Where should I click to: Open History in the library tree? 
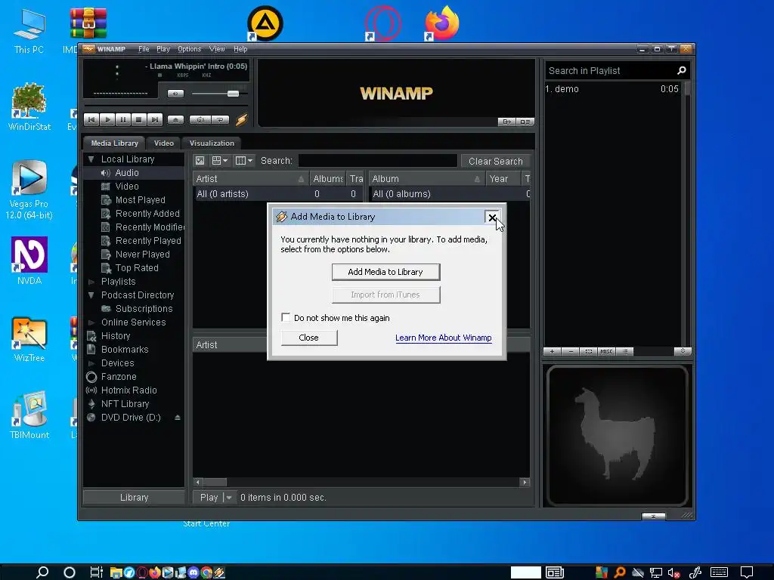point(116,336)
